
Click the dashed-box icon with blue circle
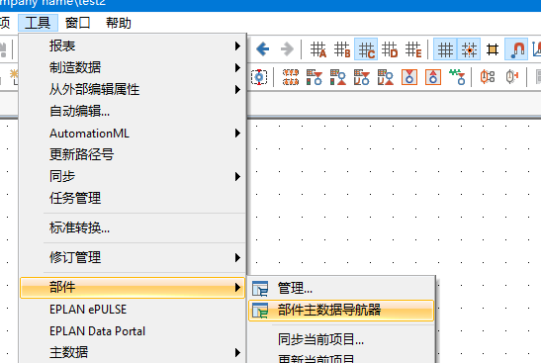click(259, 77)
